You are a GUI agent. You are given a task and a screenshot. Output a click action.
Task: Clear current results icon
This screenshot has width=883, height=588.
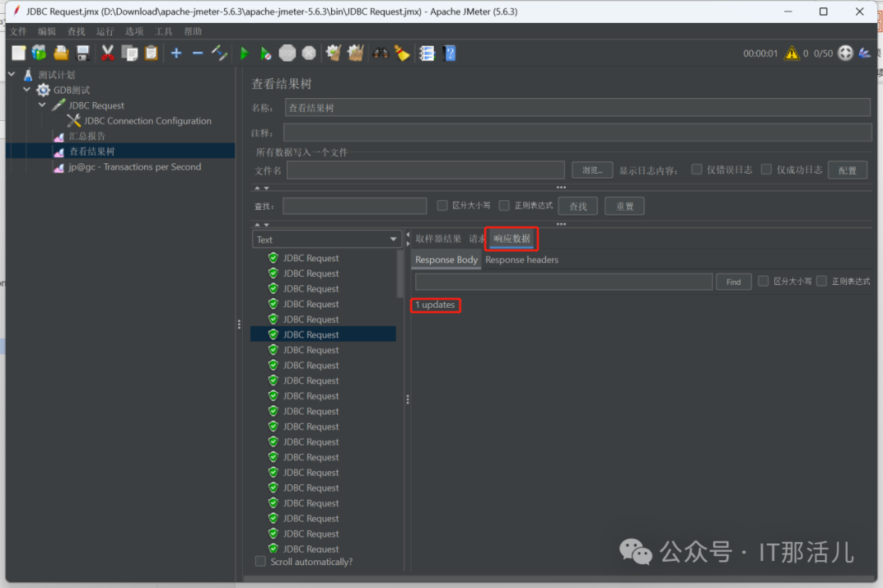(x=334, y=53)
